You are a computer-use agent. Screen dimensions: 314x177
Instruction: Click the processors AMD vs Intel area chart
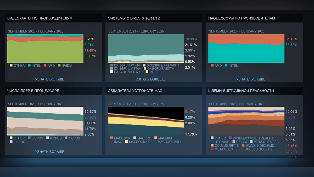point(246,49)
